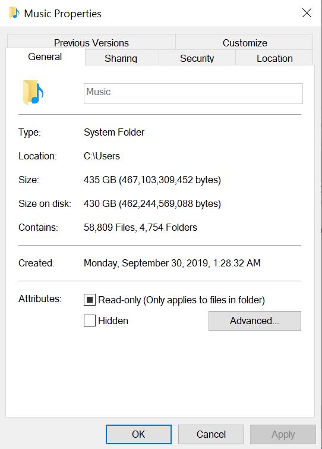The image size is (322, 449).
Task: Confirm with the OK button
Action: (138, 434)
